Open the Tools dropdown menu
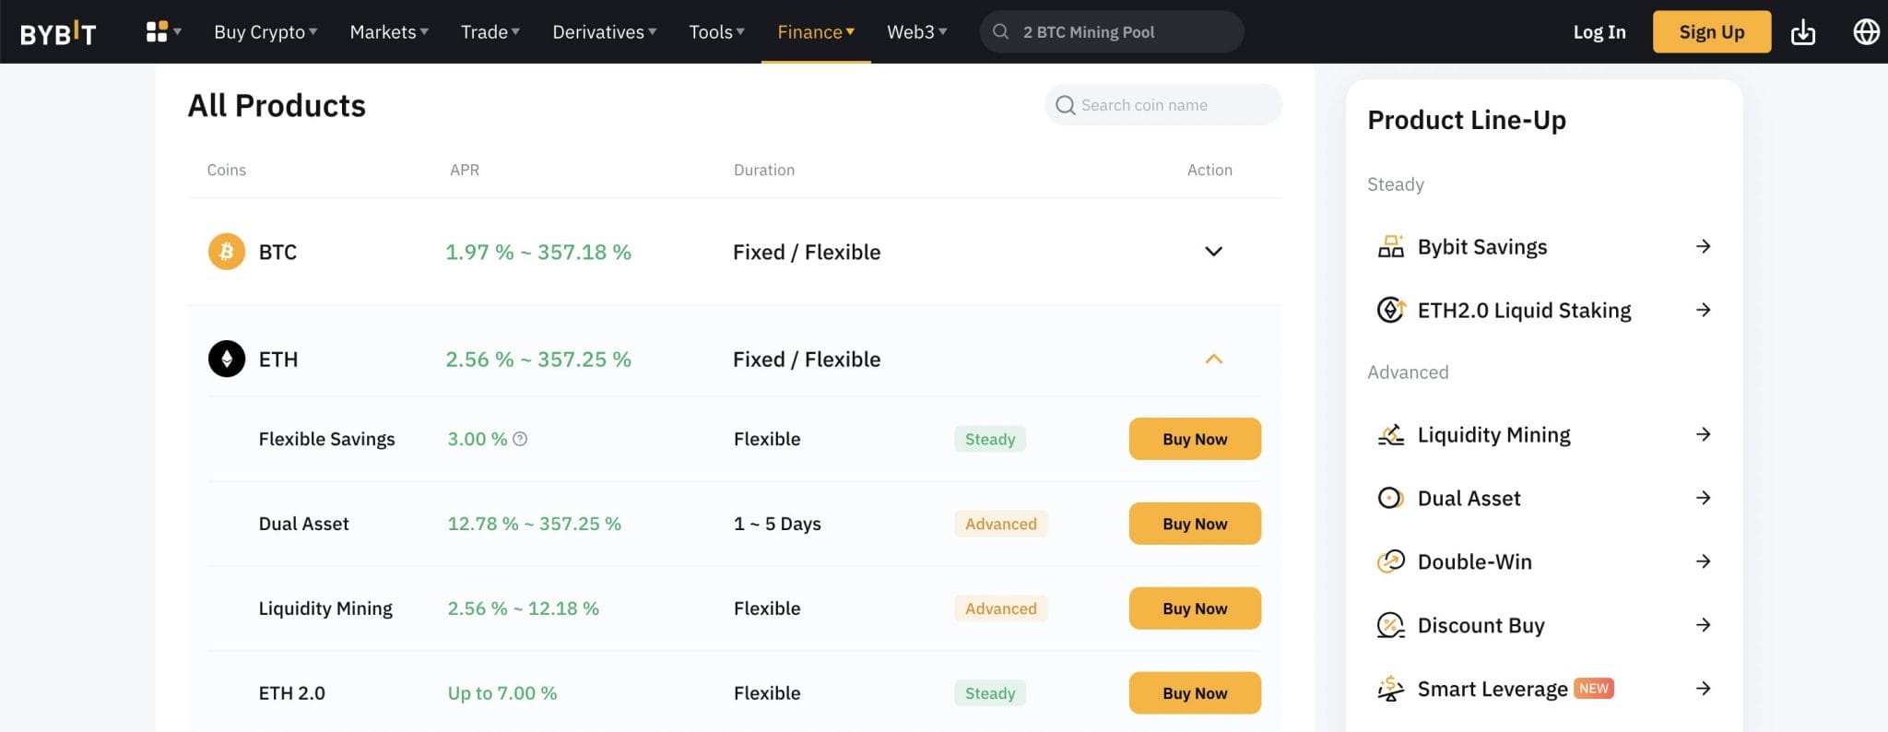 (x=716, y=32)
